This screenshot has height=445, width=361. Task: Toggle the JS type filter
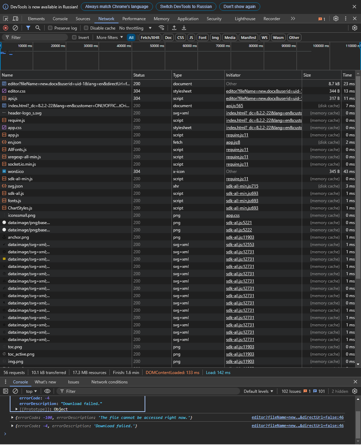191,38
